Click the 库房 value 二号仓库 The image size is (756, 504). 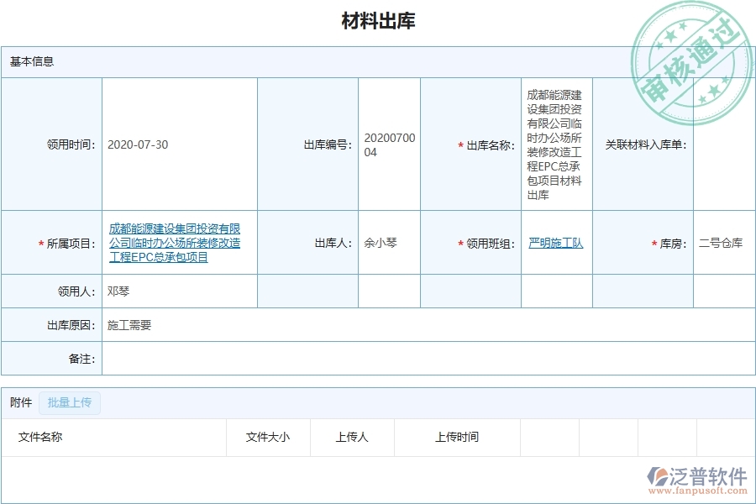click(x=722, y=243)
